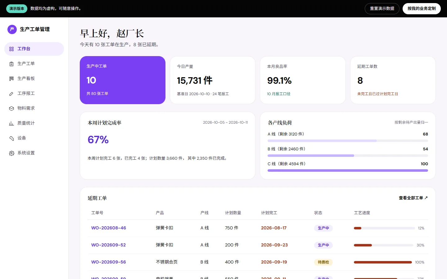Screen dimensions: 447x279
Task: Open work order WO-202609-52
Action: (x=109, y=245)
